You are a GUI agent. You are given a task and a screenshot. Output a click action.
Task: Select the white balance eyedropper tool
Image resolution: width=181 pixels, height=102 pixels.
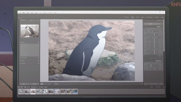(x=145, y=32)
